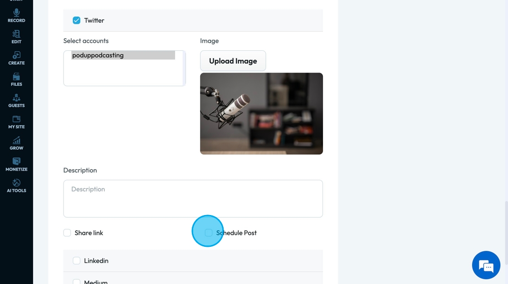The height and width of the screenshot is (284, 508).
Task: Click the microphone image preview
Action: pos(261,113)
